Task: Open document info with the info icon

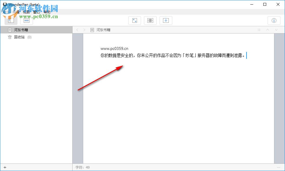Action: [x=274, y=20]
